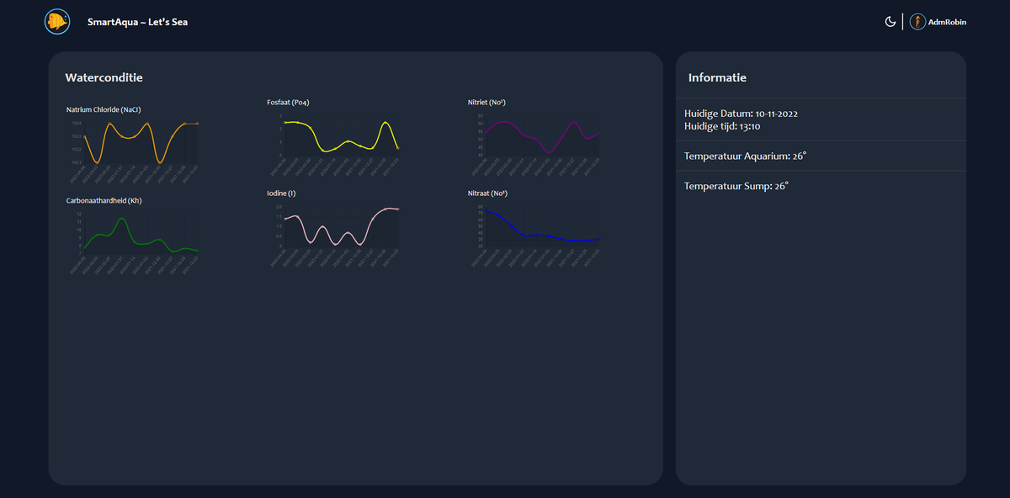This screenshot has height=498, width=1010.
Task: Click the seahorse profile avatar icon
Action: [917, 21]
